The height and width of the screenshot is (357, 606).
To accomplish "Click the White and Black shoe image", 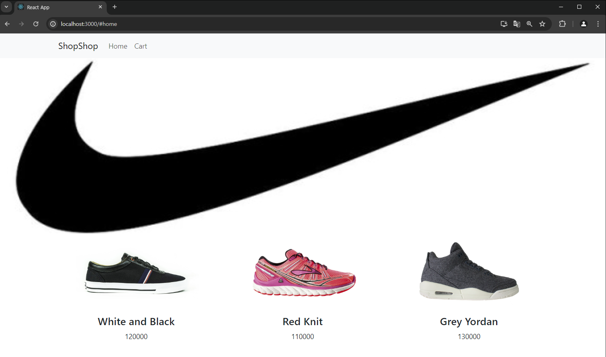I will (136, 273).
